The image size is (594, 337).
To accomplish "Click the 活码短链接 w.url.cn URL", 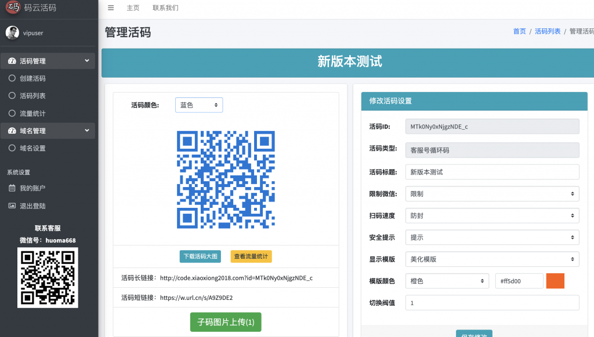I will coord(196,298).
